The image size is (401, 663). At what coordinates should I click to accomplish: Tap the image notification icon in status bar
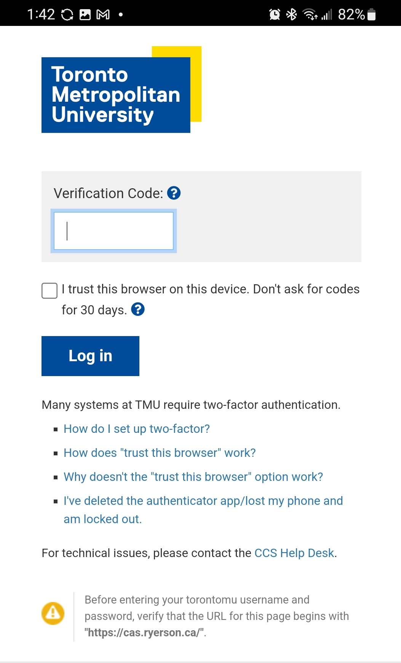point(85,15)
